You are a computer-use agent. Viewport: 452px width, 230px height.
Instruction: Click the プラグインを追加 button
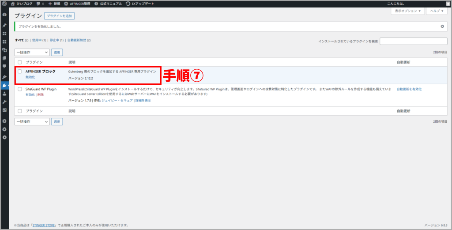[60, 16]
